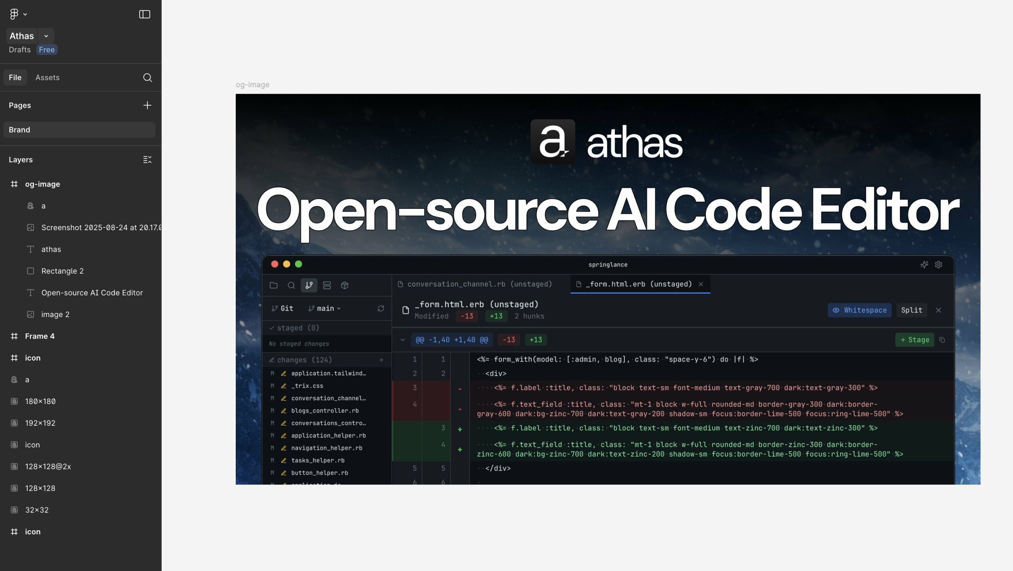The width and height of the screenshot is (1013, 571).
Task: Select the search icon in the editor sidebar
Action: coord(292,285)
